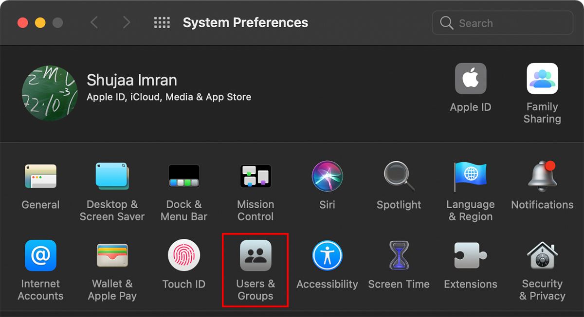Image resolution: width=584 pixels, height=317 pixels.
Task: Open Wallet & Apple Pay preferences
Action: pos(112,255)
